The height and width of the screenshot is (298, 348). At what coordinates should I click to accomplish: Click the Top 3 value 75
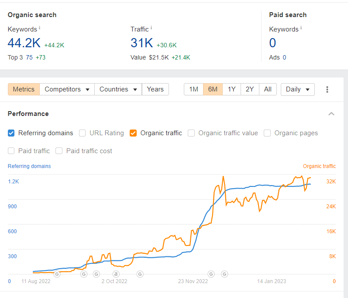coord(29,57)
